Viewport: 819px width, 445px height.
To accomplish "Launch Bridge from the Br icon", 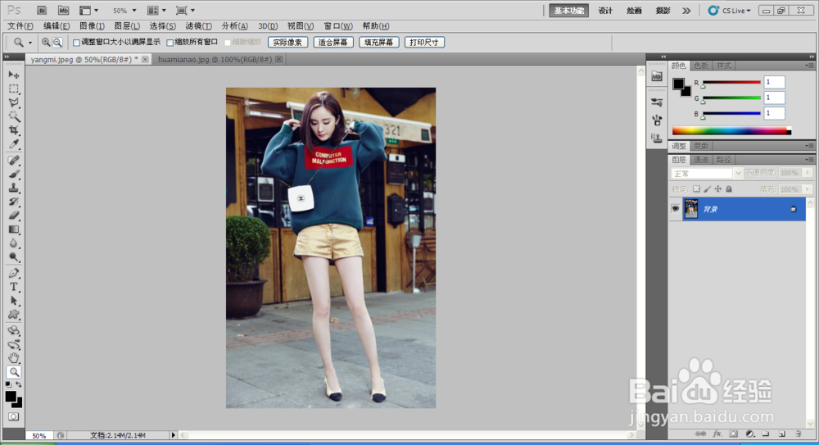I will 42,11.
